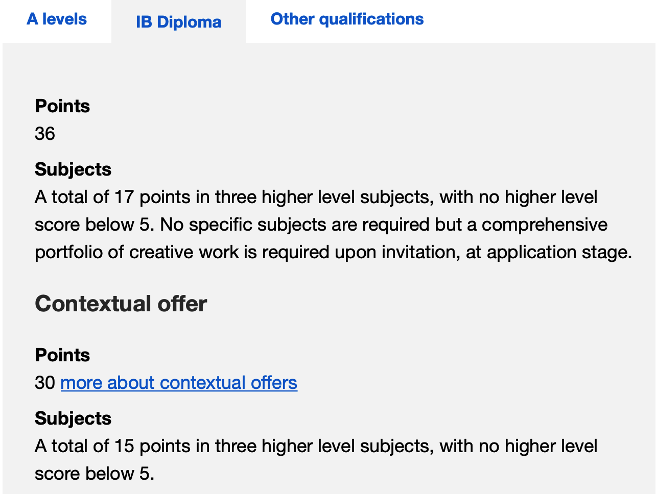Click the final line reading score below 5.
656x494 pixels.
[95, 474]
